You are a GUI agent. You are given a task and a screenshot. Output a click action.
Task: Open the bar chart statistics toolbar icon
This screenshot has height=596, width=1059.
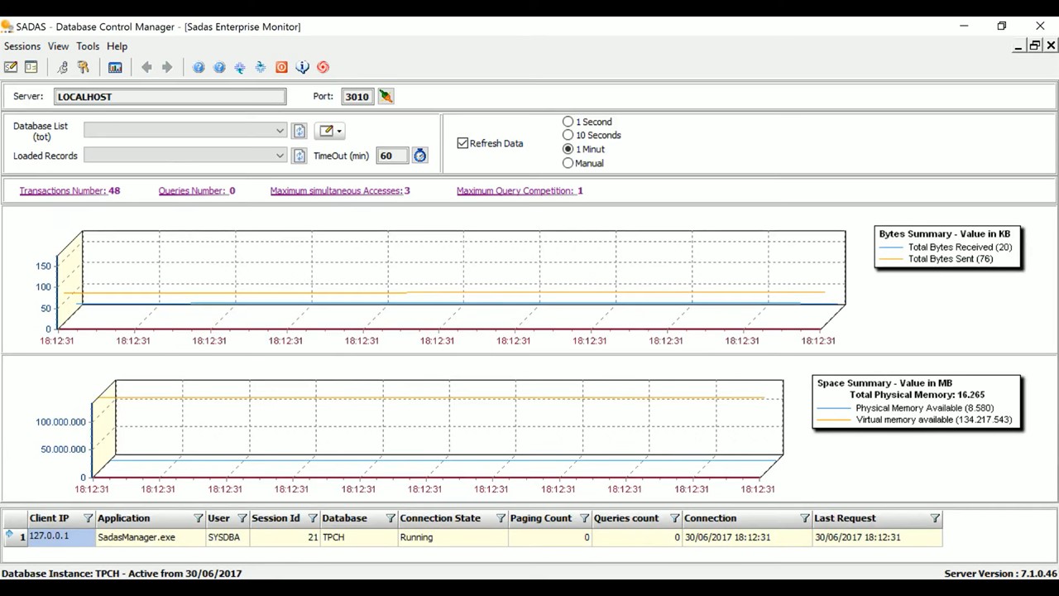115,67
